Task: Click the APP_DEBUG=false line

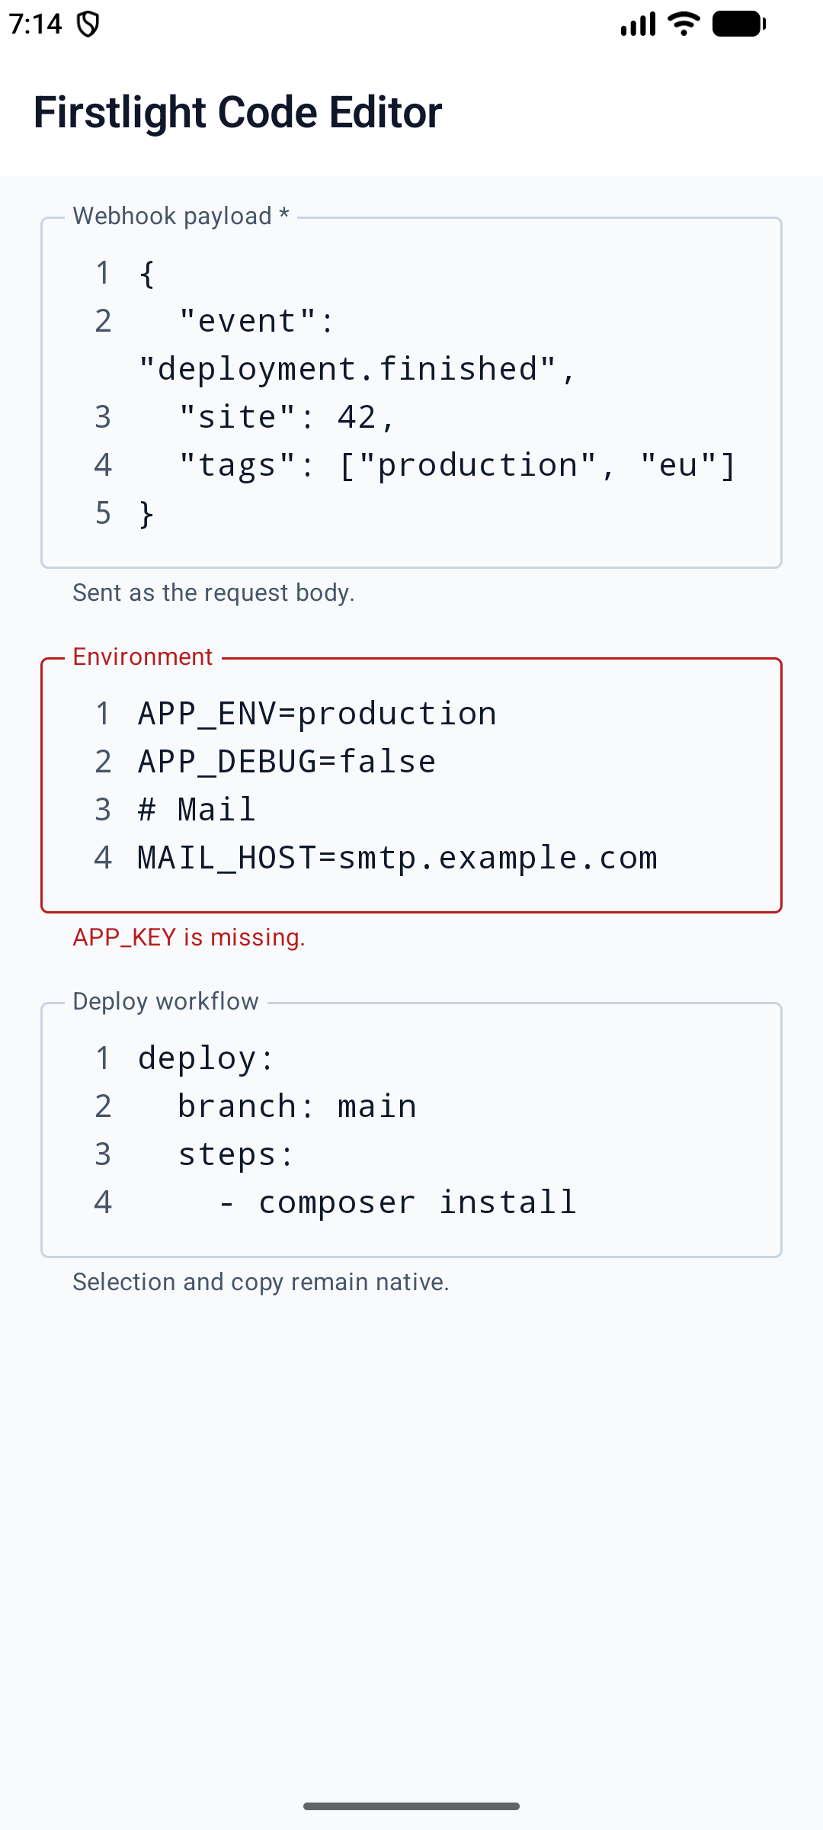Action: pos(287,762)
